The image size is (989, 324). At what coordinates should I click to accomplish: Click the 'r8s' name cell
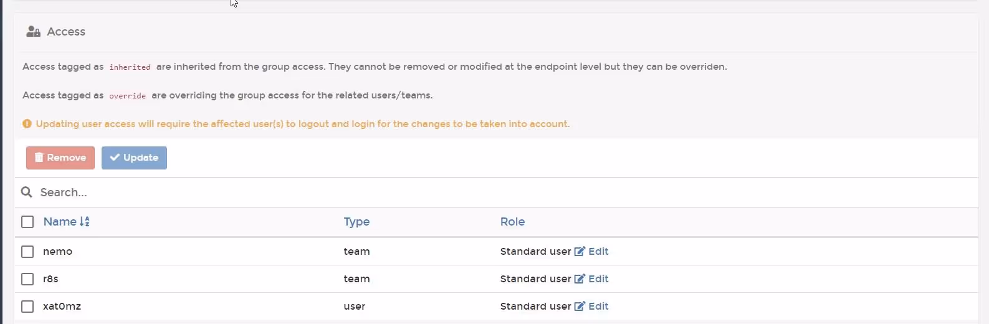coord(50,279)
